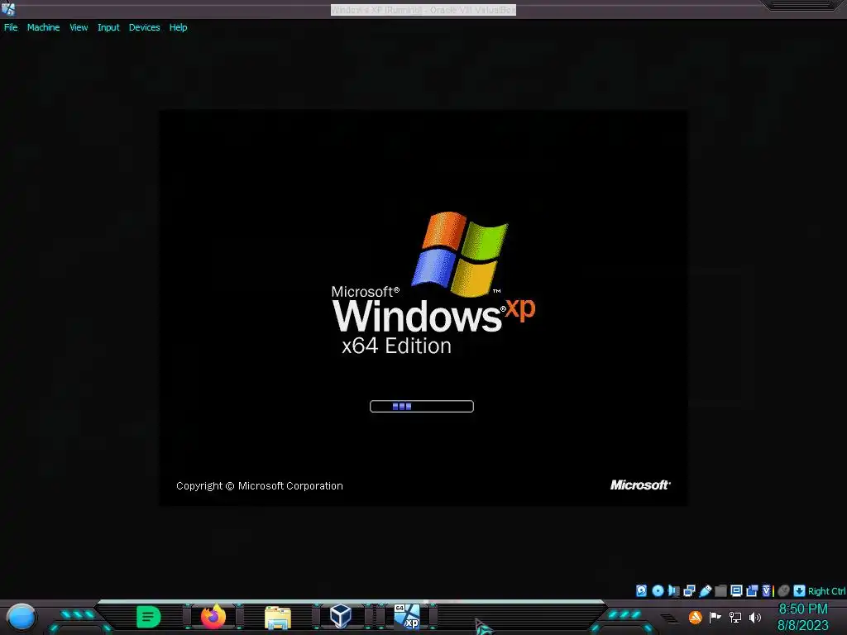Open the green chat app in taskbar
This screenshot has height=635, width=847.
click(149, 617)
